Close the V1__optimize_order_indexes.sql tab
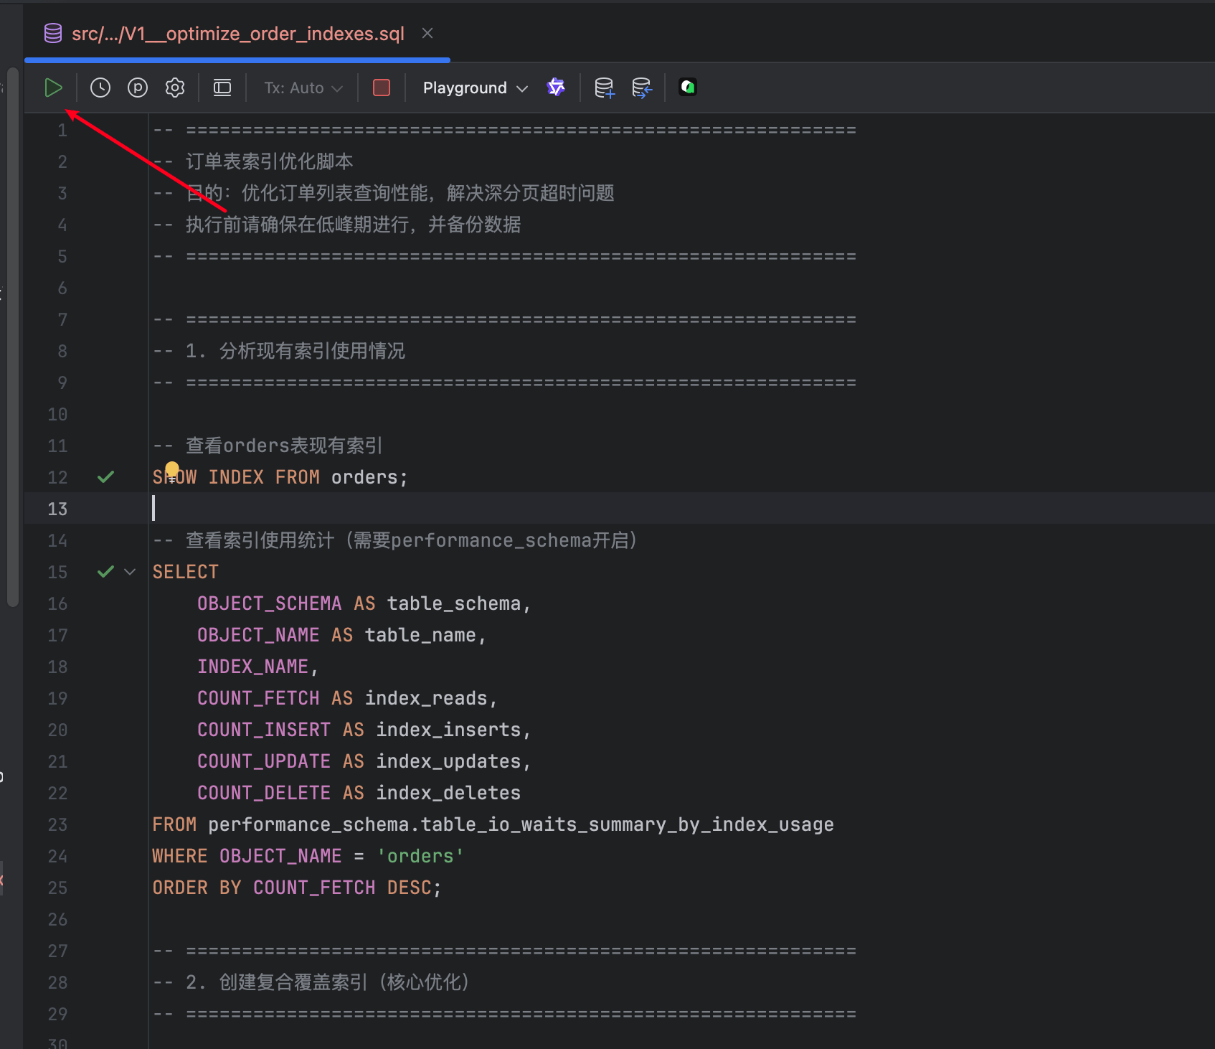 (x=427, y=33)
